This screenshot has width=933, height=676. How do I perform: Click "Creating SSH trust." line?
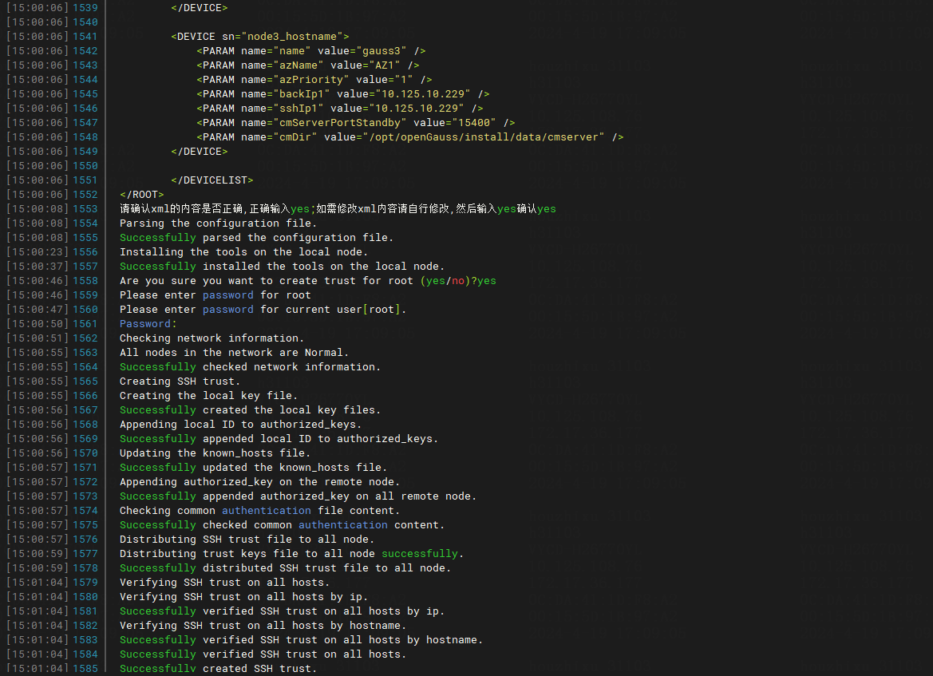180,381
